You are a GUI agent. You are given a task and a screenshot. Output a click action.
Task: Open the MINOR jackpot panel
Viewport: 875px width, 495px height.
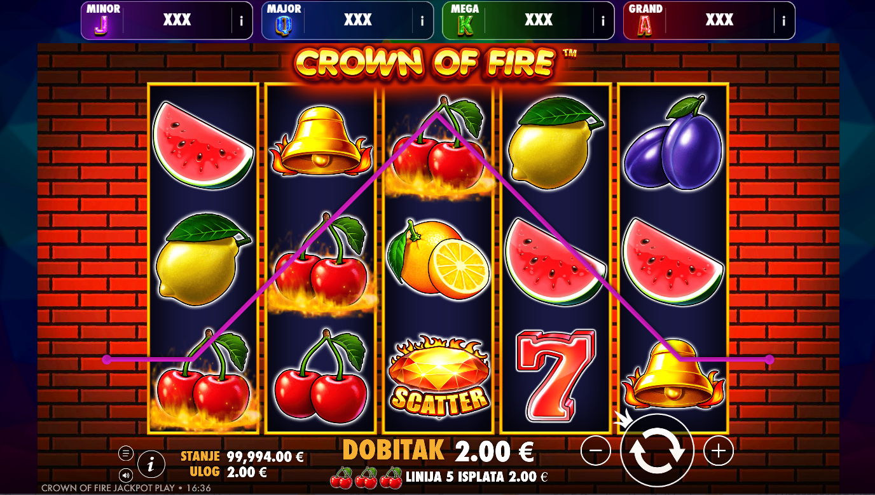pos(167,21)
